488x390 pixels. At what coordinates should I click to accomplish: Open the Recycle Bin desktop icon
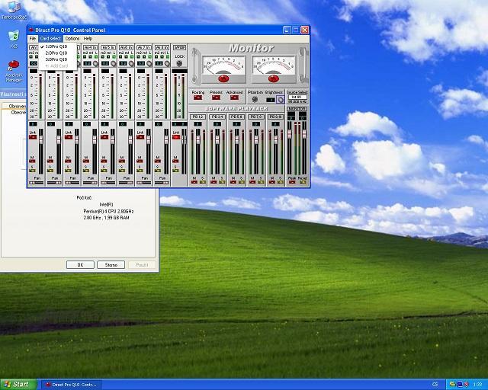click(14, 39)
